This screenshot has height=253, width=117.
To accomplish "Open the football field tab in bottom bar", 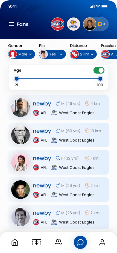I will click(36, 242).
